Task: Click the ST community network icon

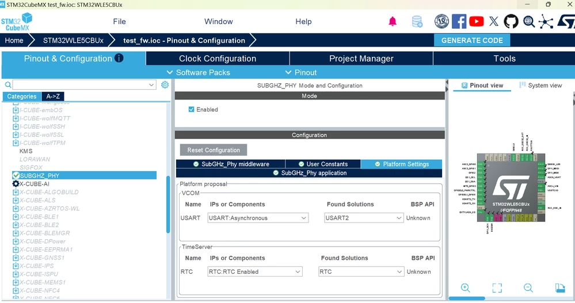Action: coord(546,22)
